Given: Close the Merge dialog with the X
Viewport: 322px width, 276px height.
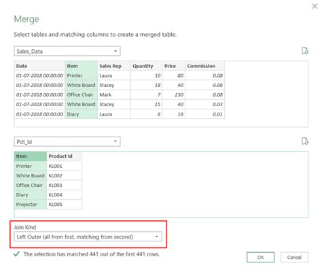Looking at the screenshot, I should coord(315,6).
